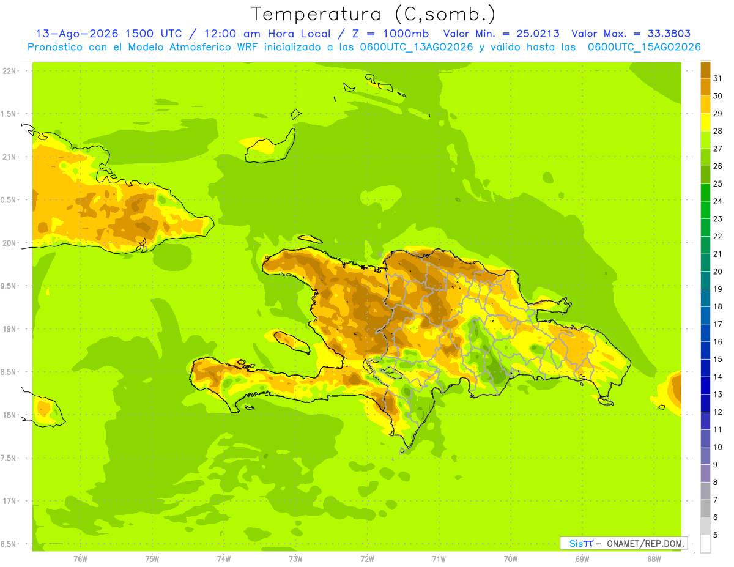Click the legend value '14'

718,377
